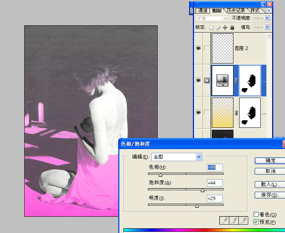Click the pink canvas image
Viewport: 285px width, 233px height.
(91, 121)
